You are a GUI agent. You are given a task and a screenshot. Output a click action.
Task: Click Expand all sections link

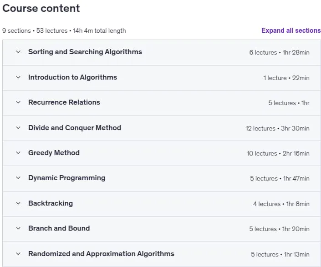point(291,30)
